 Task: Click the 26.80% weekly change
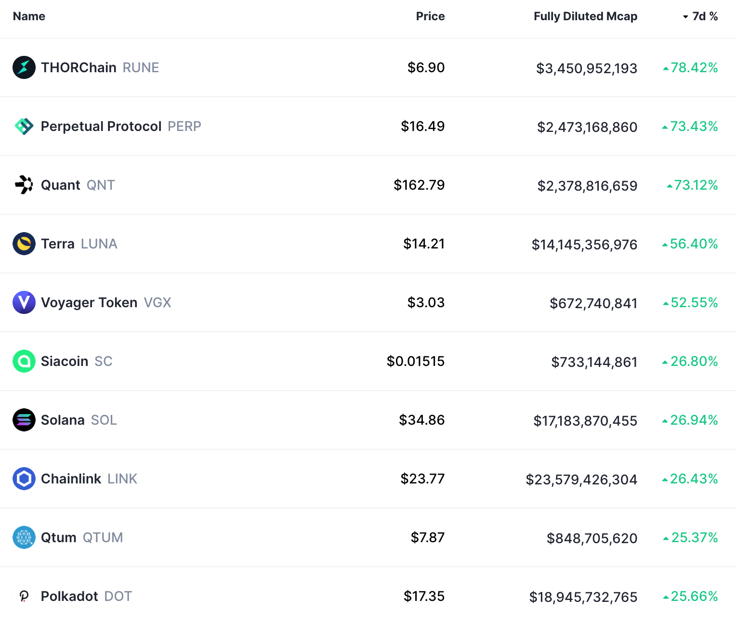pyautogui.click(x=690, y=361)
